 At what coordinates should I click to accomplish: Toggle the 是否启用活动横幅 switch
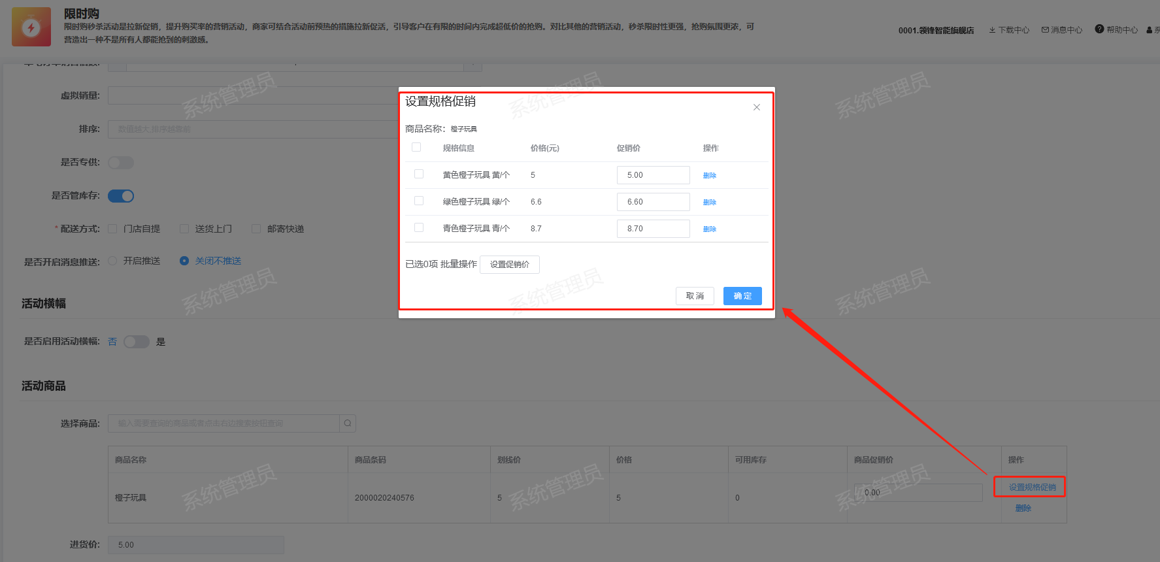137,342
